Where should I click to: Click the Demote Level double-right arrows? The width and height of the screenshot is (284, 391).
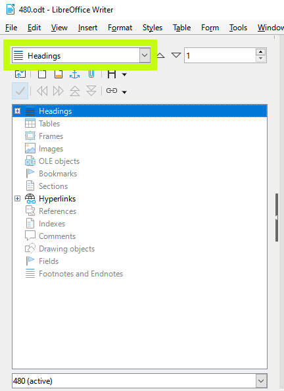pyautogui.click(x=59, y=91)
